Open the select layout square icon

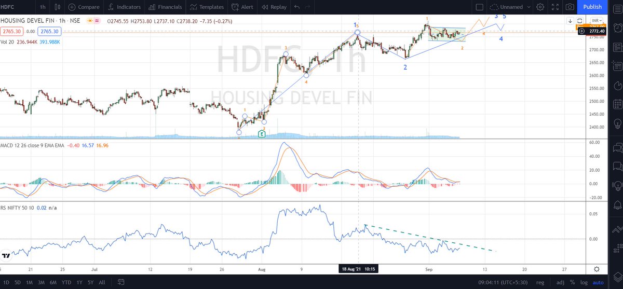coord(479,7)
